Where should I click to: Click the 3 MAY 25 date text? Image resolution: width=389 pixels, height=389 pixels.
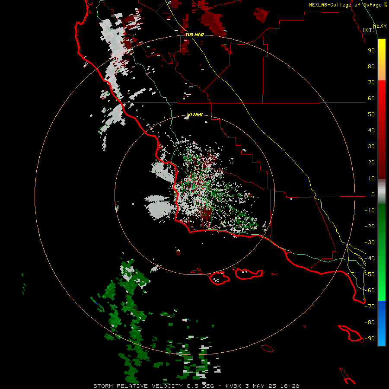click(261, 386)
